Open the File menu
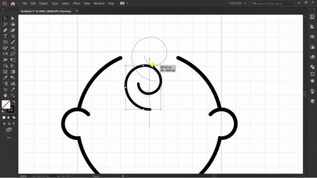The height and width of the screenshot is (178, 317). [24, 3]
